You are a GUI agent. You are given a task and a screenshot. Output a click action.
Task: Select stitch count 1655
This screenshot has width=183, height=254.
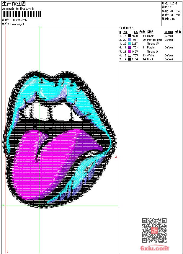click(135, 51)
